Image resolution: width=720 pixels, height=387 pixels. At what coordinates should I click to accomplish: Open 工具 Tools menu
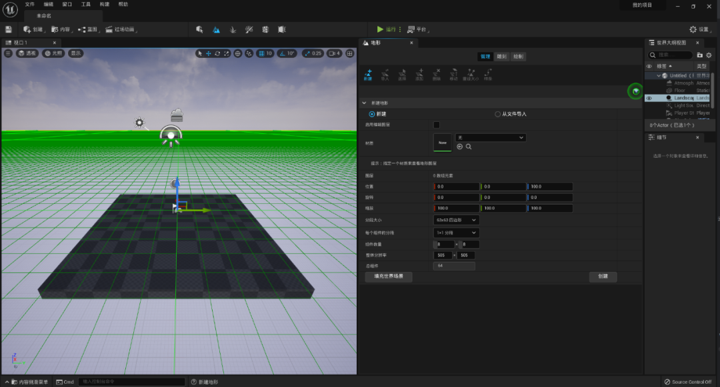click(86, 4)
